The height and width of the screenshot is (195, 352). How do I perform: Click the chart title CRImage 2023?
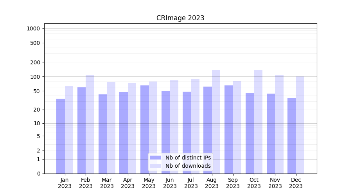[180, 18]
